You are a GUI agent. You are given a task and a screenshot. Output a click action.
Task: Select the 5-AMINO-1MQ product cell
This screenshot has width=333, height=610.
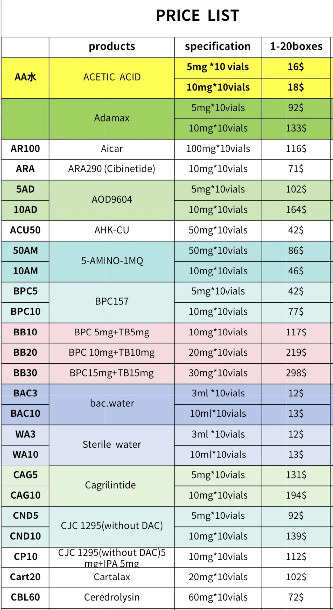112,261
